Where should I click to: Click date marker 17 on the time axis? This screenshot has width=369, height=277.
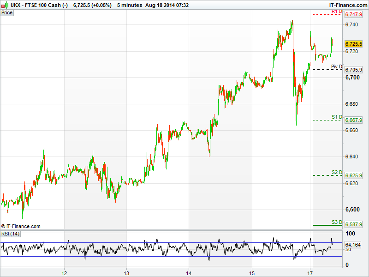click(x=311, y=273)
